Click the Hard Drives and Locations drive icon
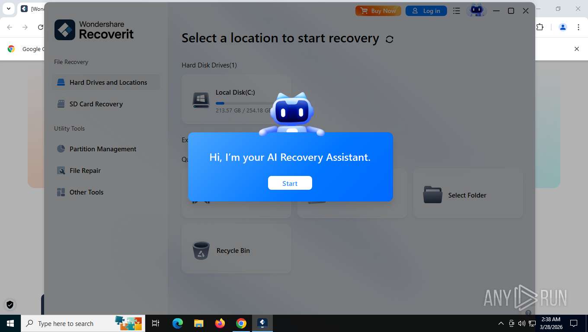This screenshot has height=332, width=588. pos(61,82)
